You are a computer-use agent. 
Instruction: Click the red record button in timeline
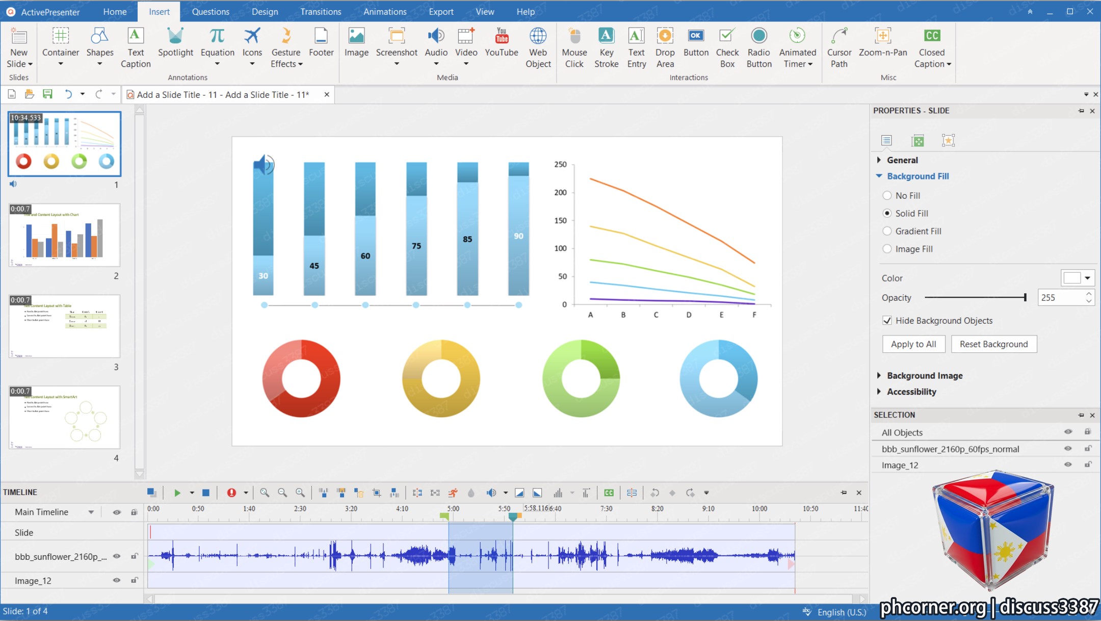pyautogui.click(x=231, y=493)
